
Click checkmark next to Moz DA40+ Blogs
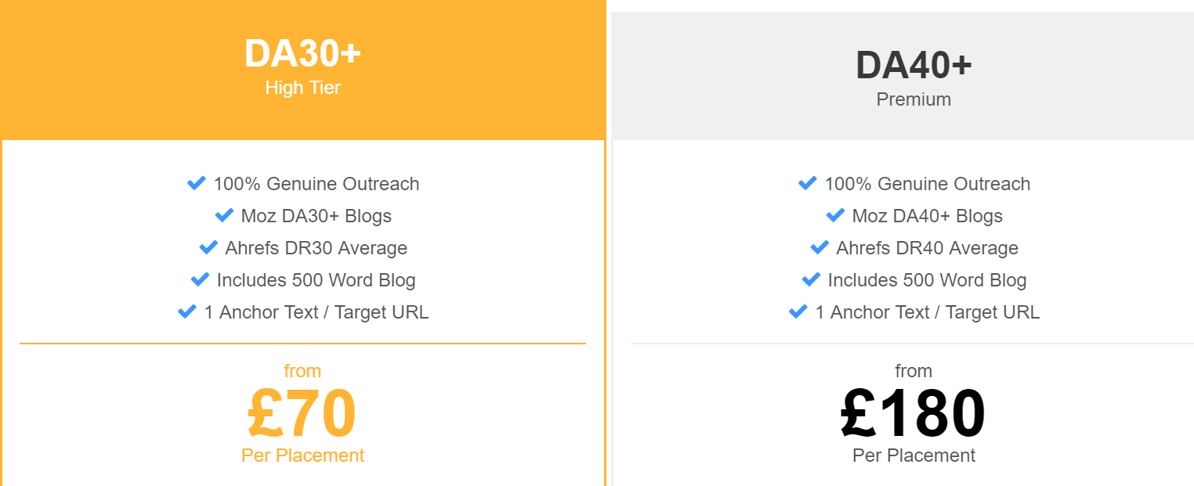[x=835, y=215]
